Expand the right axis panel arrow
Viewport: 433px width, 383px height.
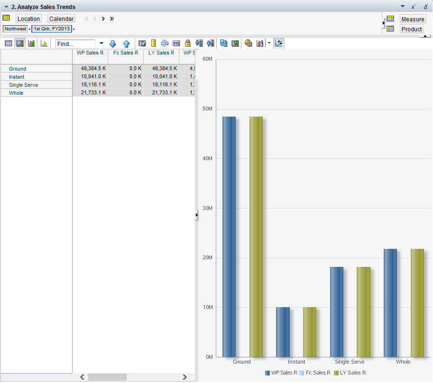(383, 23)
